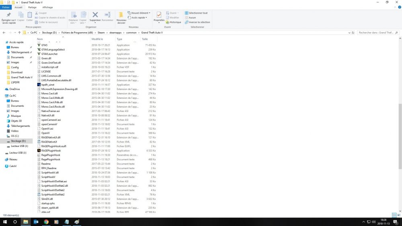Switch to the Affichage ribbon tab
The image size is (402, 226).
47,7
